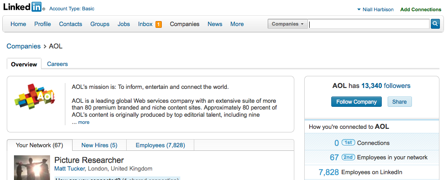
Task: Click the Share button
Action: 399,102
